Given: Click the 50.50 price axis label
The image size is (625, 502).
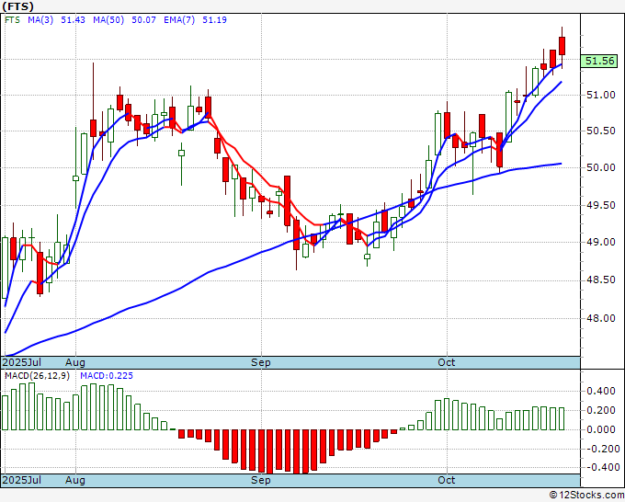Looking at the screenshot, I should (x=601, y=131).
